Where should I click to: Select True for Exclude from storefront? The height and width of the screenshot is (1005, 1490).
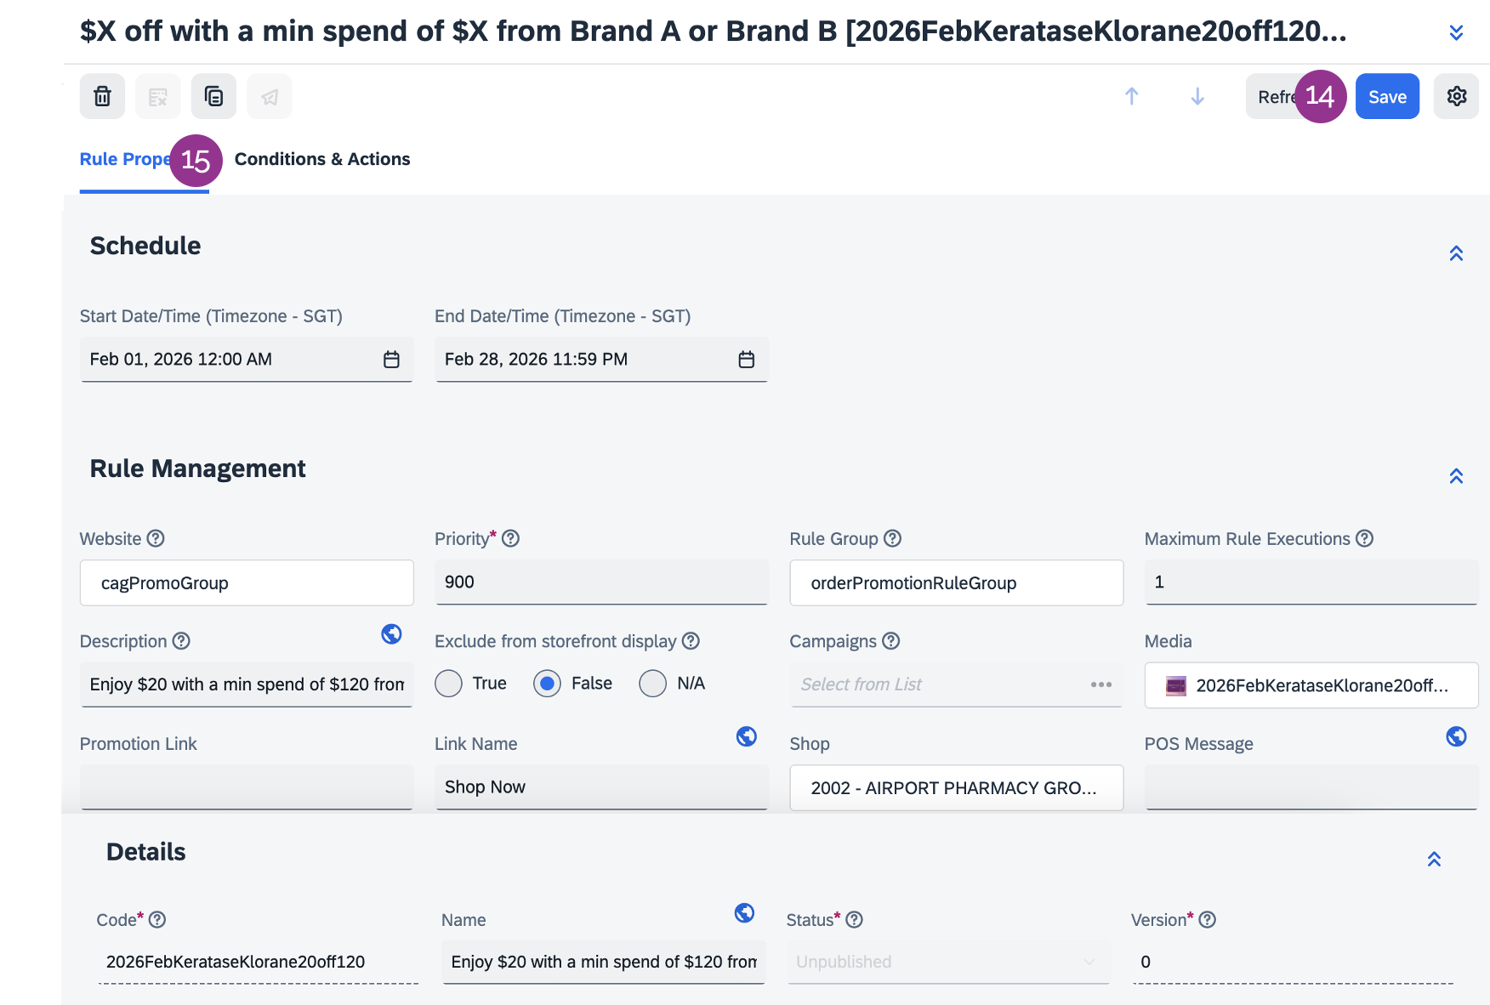448,684
